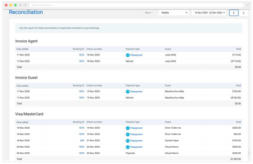The height and width of the screenshot is (164, 253).
Task: Click the Booking ID header in Invoice Guest table
Action: [x=79, y=86]
